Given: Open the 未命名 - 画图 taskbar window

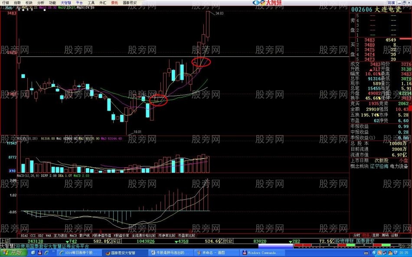Looking at the screenshot, I should coord(216,253).
